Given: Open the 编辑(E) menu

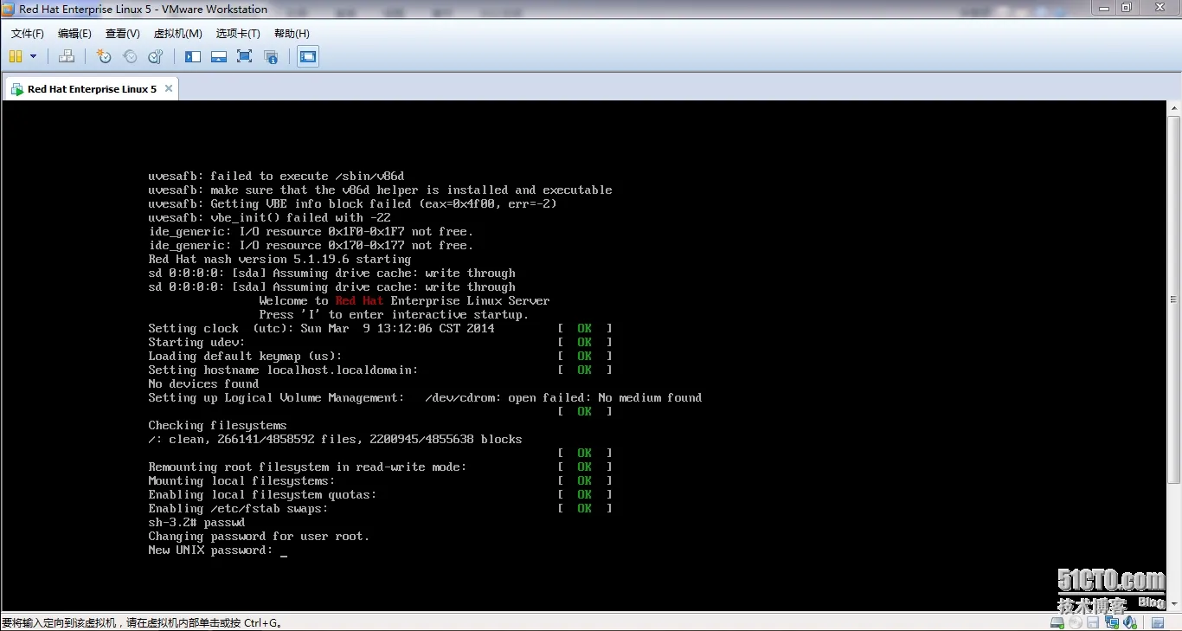Looking at the screenshot, I should (74, 33).
